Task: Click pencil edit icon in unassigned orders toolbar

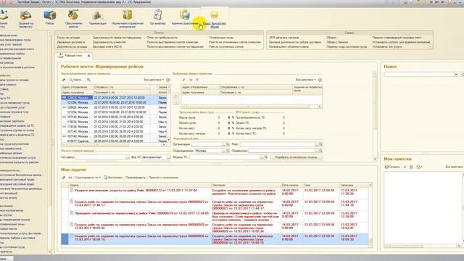Action: click(x=63, y=80)
